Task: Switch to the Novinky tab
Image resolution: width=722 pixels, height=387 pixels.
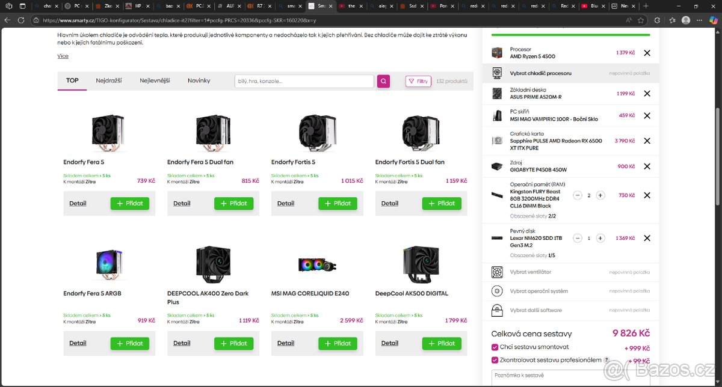Action: 199,81
